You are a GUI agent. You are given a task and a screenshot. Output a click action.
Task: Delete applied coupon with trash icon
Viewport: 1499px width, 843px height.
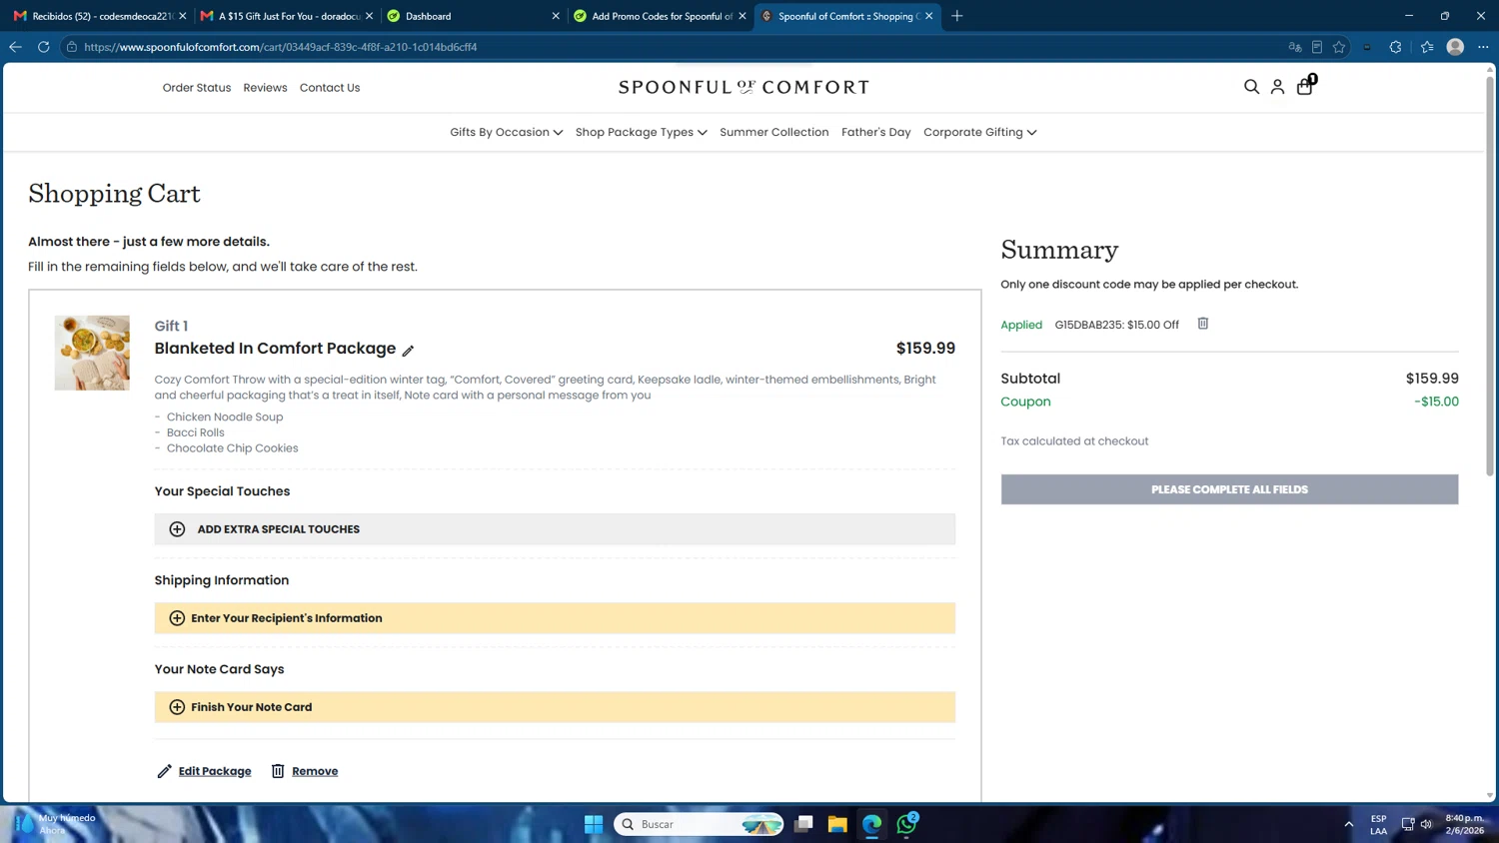[x=1203, y=324]
